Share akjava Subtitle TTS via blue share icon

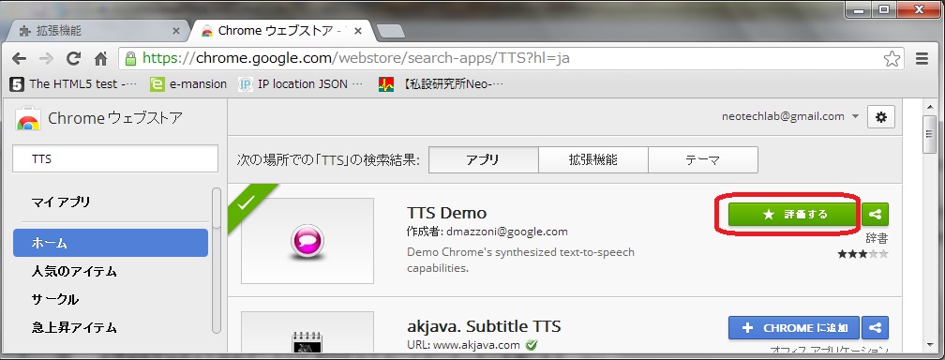875,328
